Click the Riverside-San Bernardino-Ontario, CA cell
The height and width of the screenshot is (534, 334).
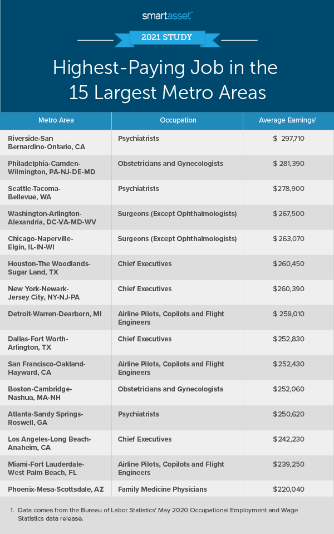point(46,143)
